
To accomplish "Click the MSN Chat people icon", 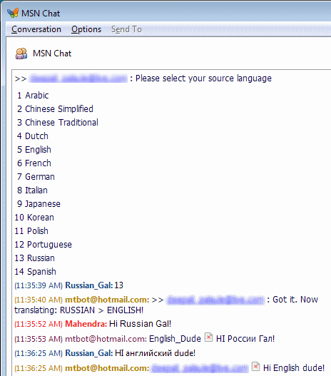I will point(21,54).
